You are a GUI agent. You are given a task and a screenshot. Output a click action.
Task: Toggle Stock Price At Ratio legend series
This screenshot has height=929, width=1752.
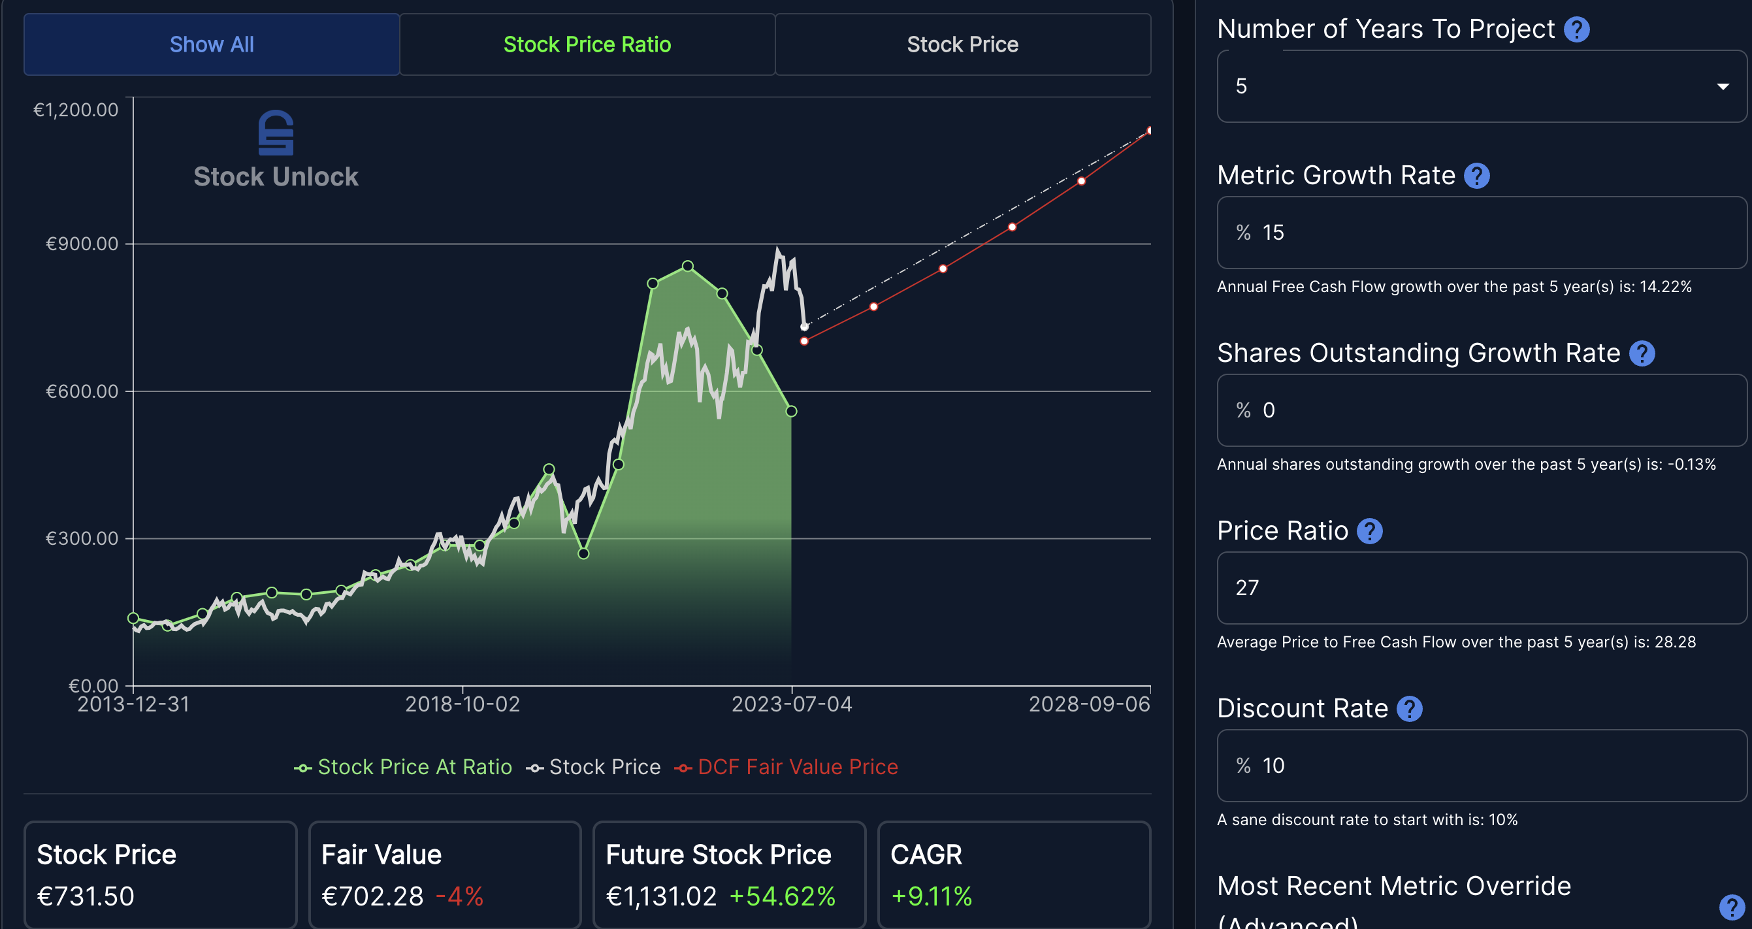[x=402, y=767]
